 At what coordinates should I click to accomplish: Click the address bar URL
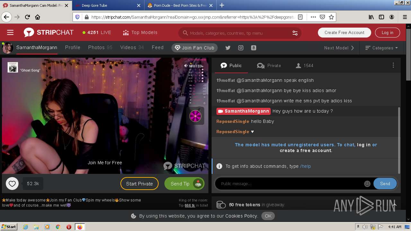click(193, 17)
